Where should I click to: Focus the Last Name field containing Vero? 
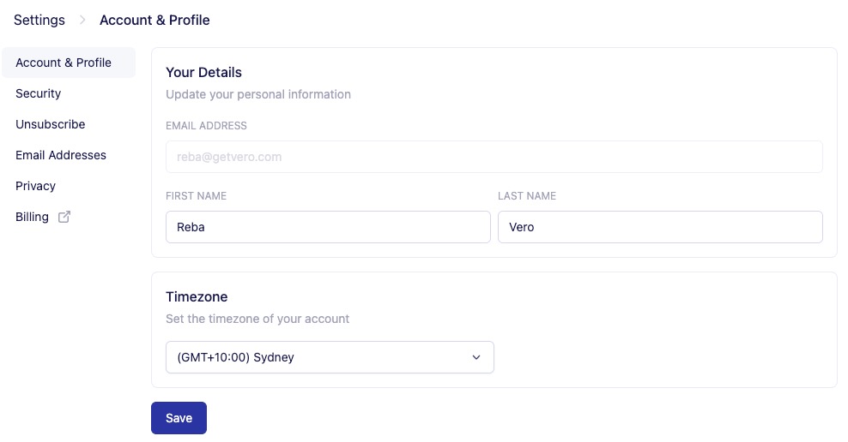pyautogui.click(x=659, y=227)
